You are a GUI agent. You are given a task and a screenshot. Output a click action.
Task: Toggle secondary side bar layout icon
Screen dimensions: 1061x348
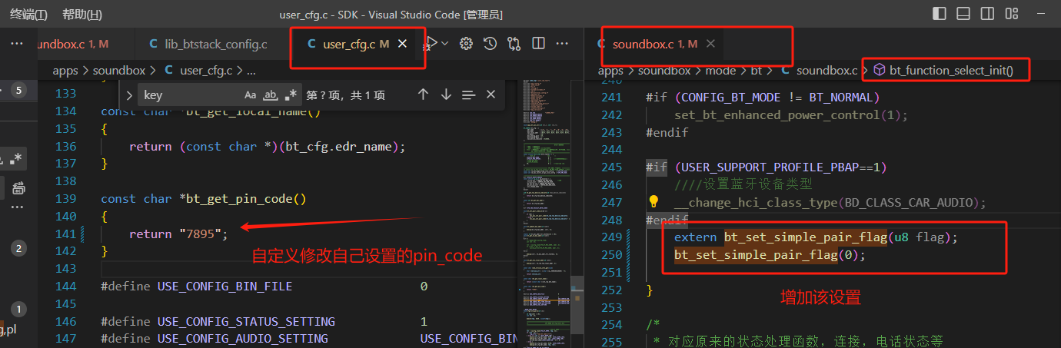(988, 14)
